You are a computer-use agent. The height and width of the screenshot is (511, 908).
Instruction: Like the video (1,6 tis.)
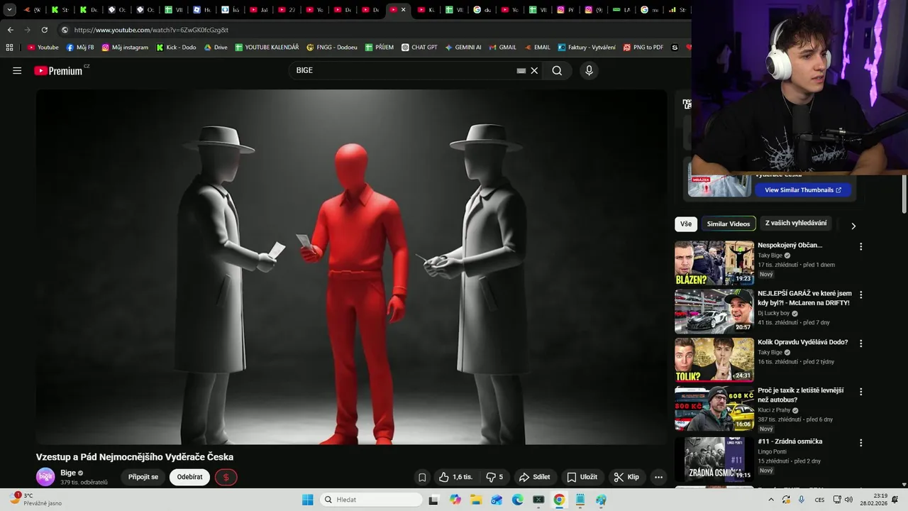[455, 477]
